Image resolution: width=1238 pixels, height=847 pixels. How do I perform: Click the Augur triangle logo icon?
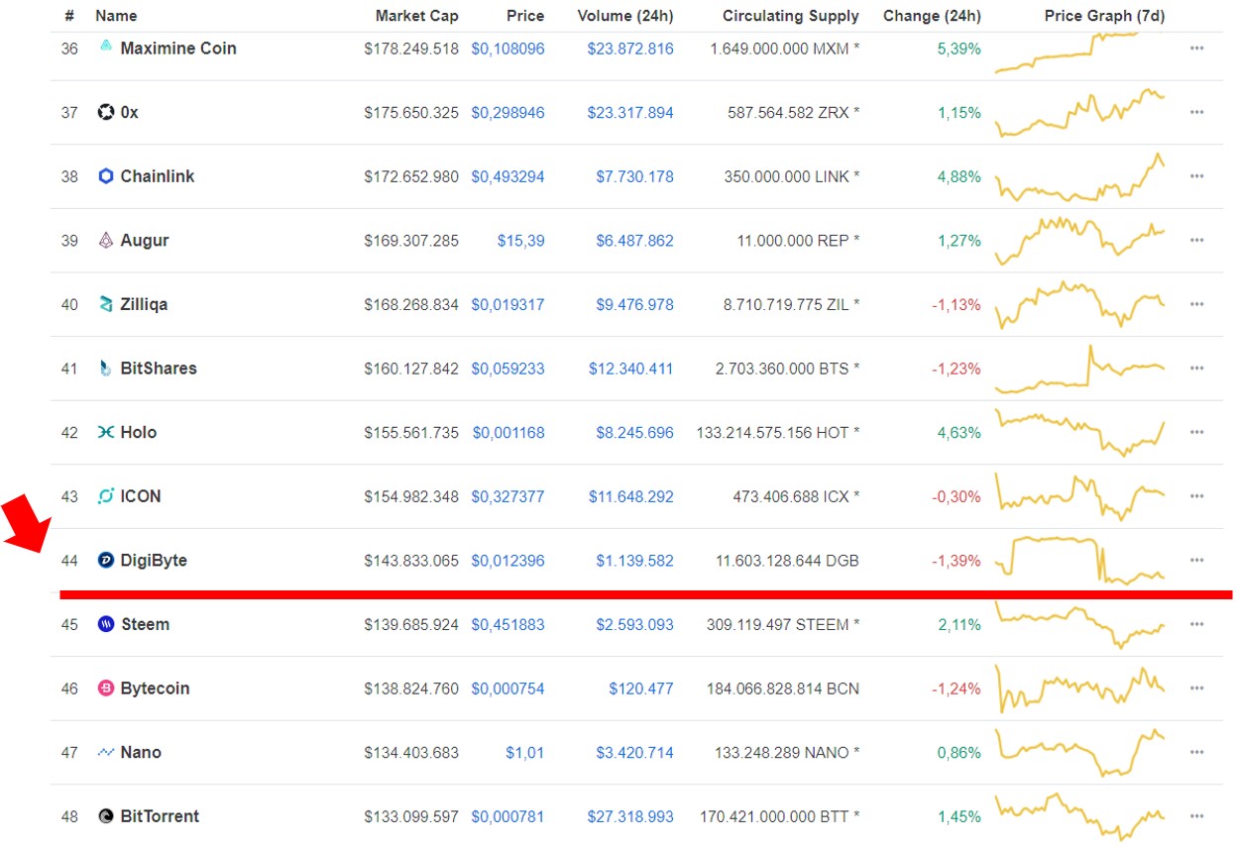[106, 240]
